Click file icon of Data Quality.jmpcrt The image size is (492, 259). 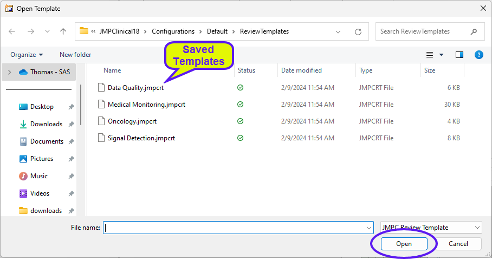[x=101, y=87]
